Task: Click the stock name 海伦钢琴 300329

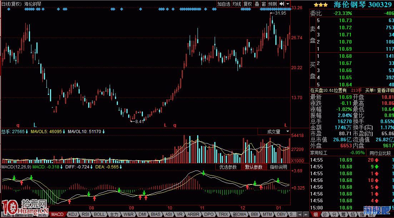Action: coord(363,5)
